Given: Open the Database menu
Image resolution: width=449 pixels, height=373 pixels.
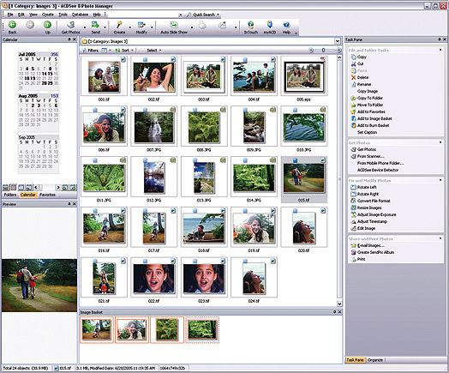Looking at the screenshot, I should [x=80, y=15].
